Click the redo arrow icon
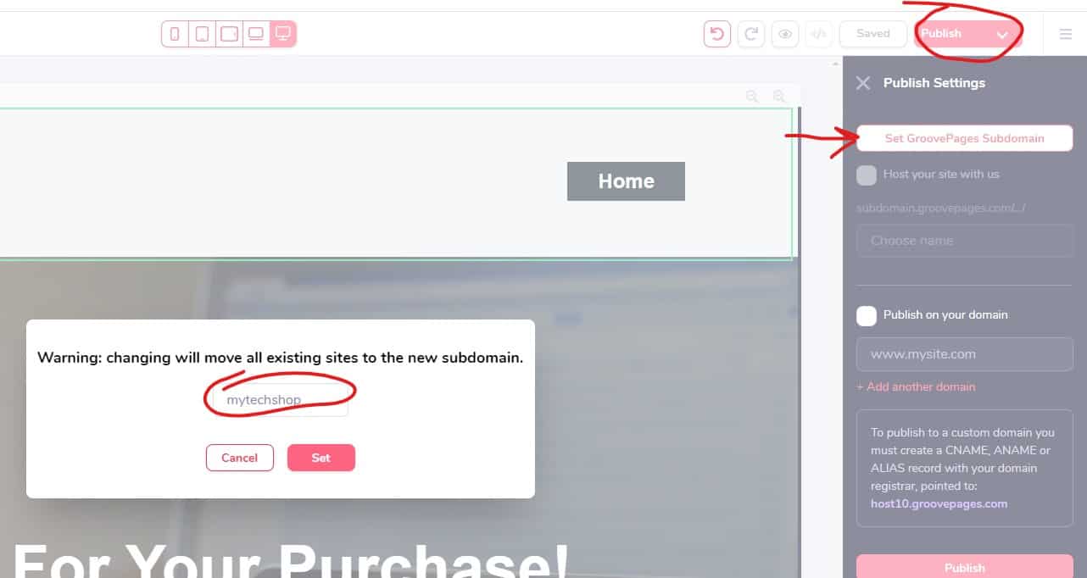The width and height of the screenshot is (1087, 578). tap(751, 34)
